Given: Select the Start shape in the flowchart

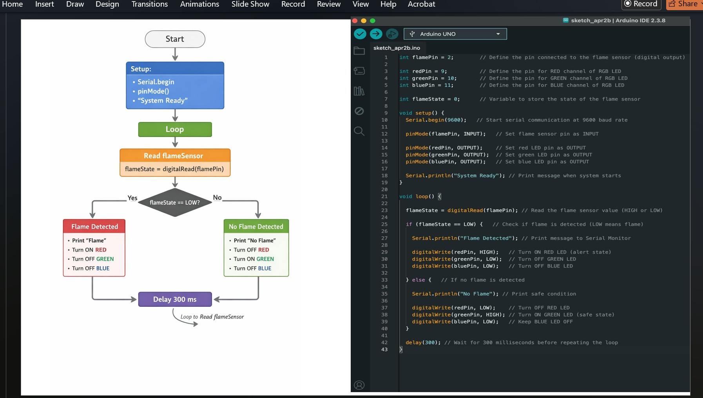Looking at the screenshot, I should click(x=174, y=39).
